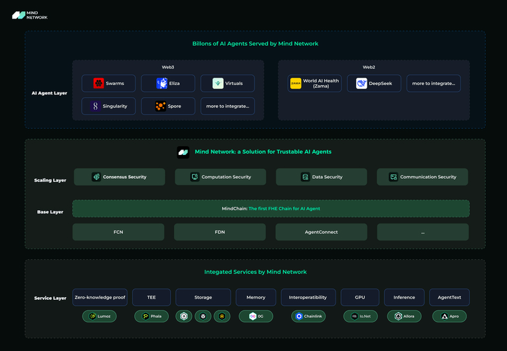This screenshot has height=351, width=507.
Task: Click the blue Eliza avatar icon
Action: (x=161, y=84)
